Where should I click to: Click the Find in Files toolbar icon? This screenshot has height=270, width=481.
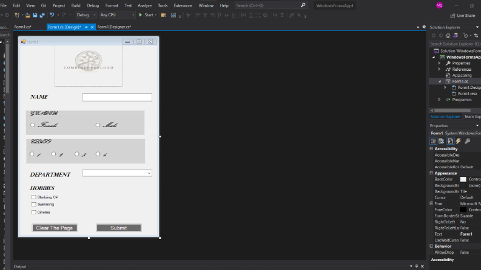164,15
